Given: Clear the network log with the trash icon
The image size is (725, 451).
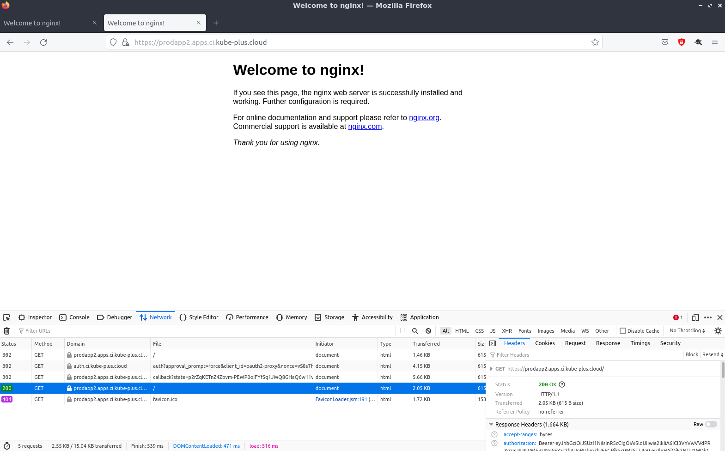Looking at the screenshot, I should coord(6,331).
